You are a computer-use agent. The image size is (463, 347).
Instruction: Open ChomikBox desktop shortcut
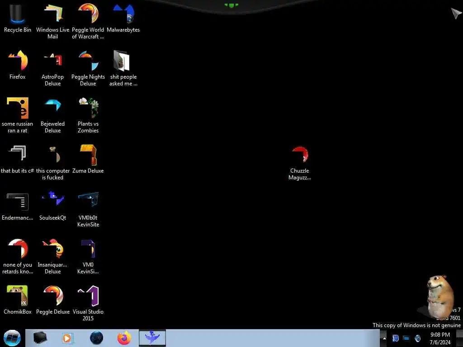(x=18, y=300)
